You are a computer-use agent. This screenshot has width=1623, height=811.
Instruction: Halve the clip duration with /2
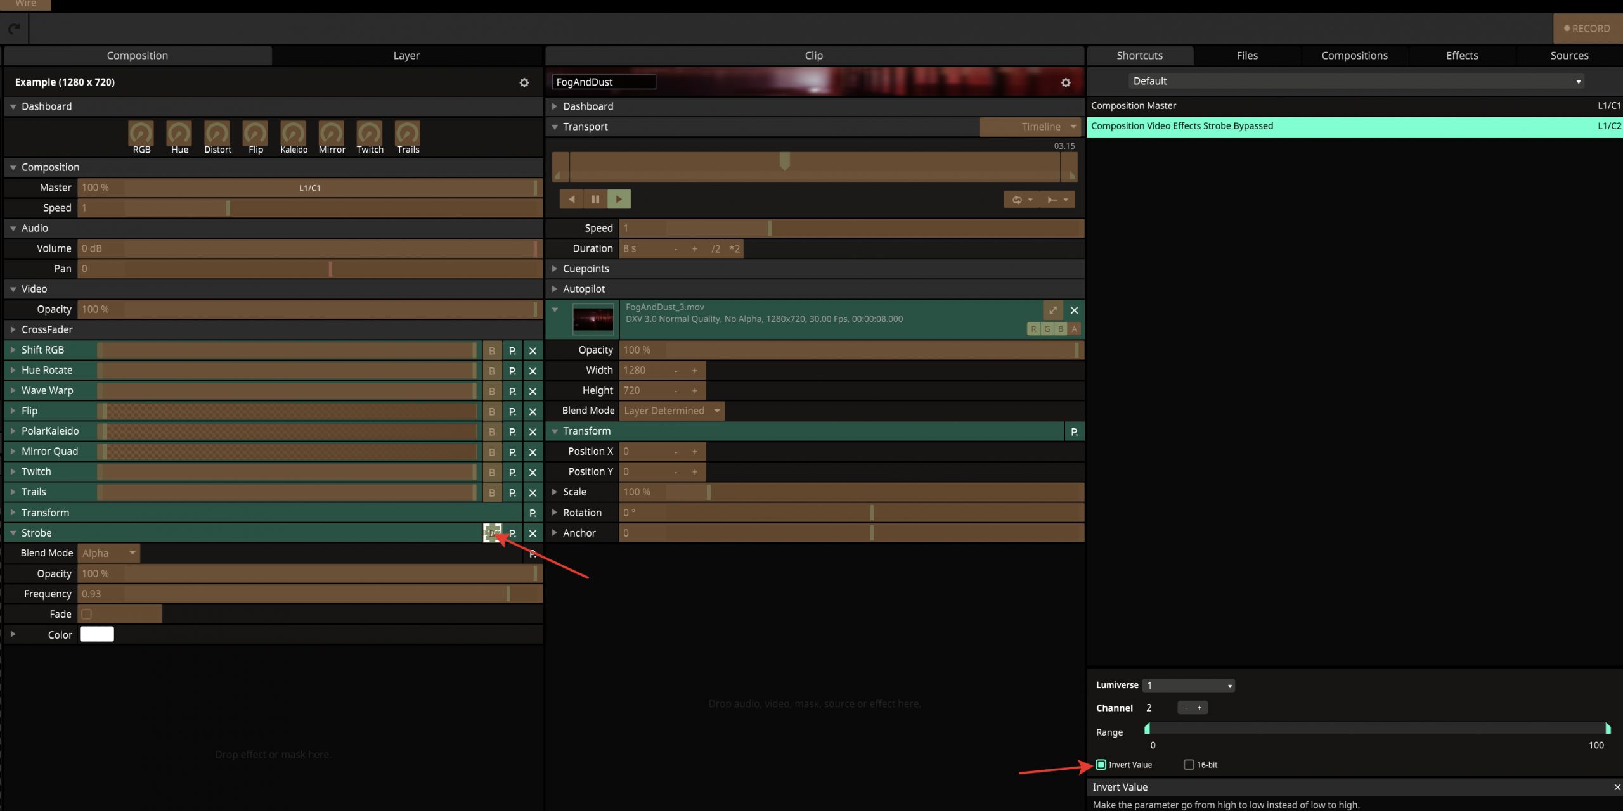coord(715,249)
